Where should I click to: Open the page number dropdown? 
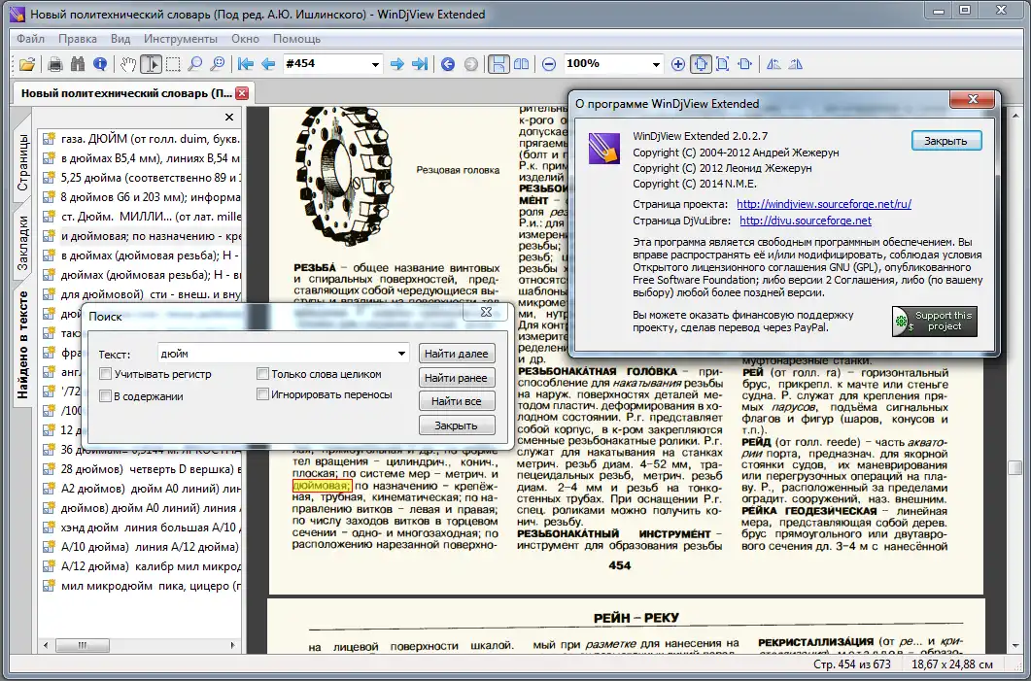[x=376, y=64]
